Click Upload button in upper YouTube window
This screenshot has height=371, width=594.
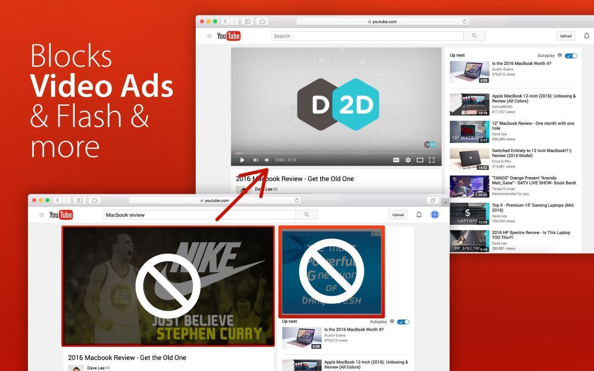(x=566, y=36)
